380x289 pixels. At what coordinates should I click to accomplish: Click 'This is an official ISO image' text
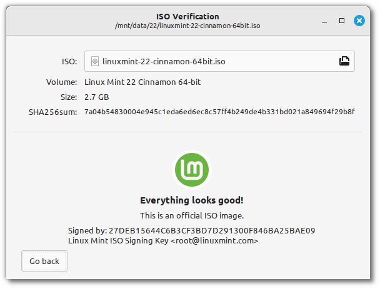191,215
